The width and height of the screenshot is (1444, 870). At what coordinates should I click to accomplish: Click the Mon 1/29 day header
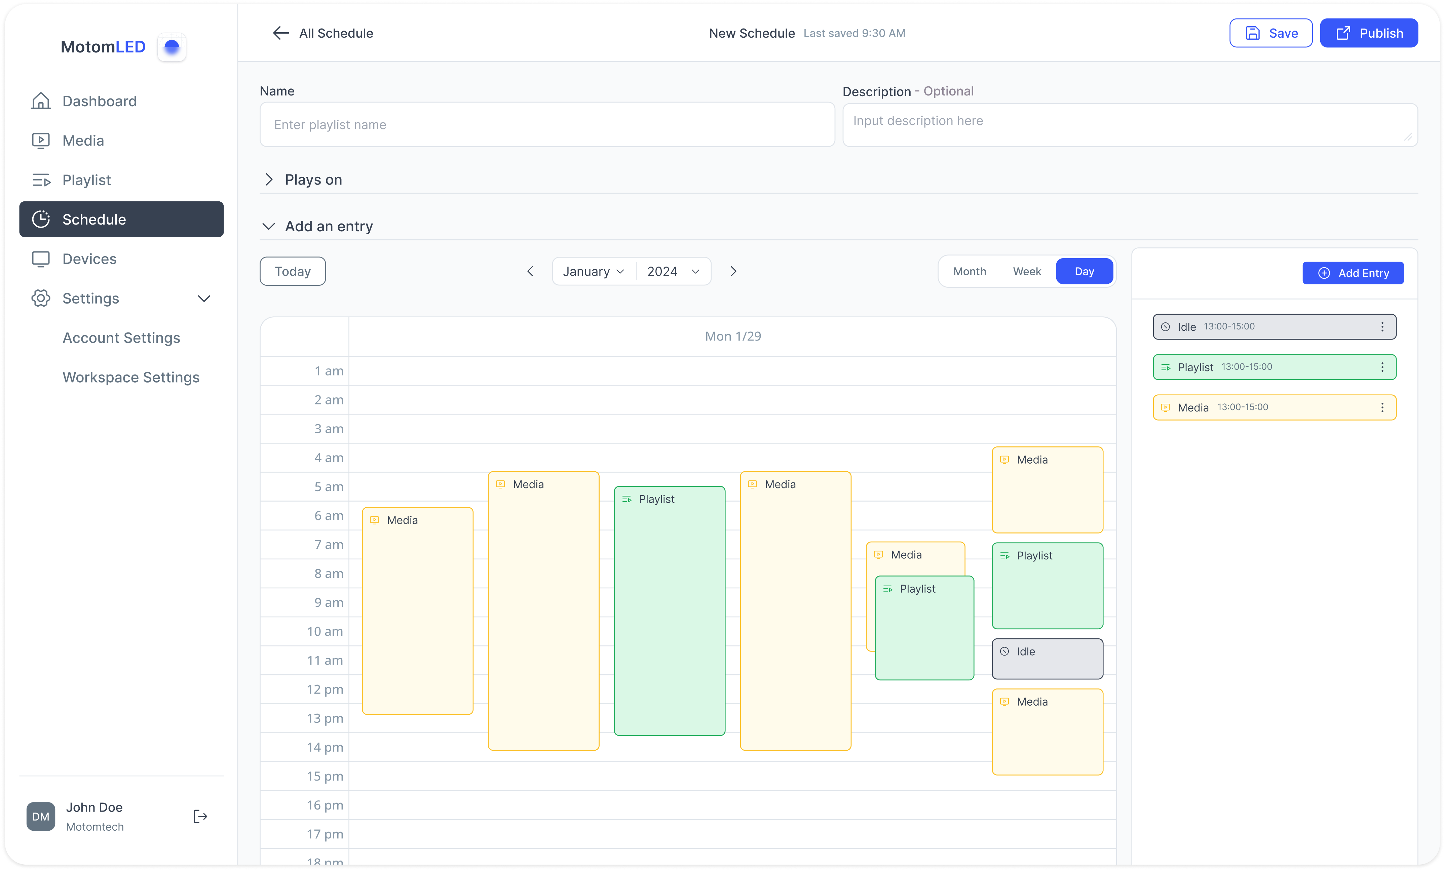coord(732,336)
